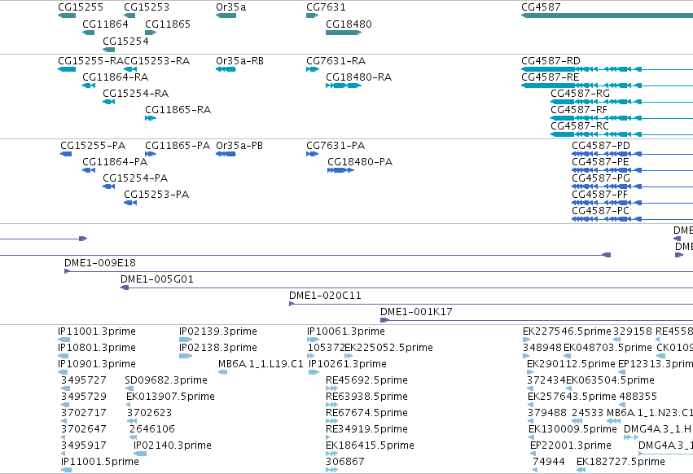Click the CG4587-PG protein label
This screenshot has height=474, width=693.
coord(601,178)
